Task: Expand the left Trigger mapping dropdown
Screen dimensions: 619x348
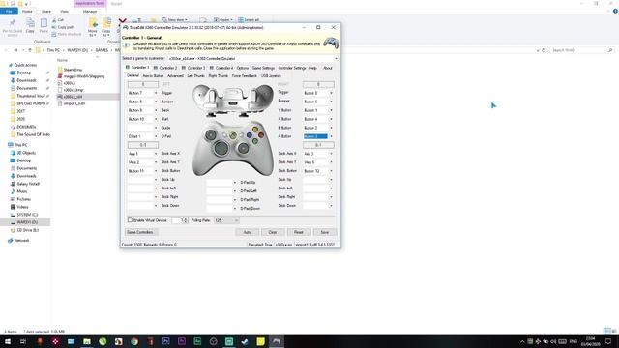Action: [x=156, y=93]
